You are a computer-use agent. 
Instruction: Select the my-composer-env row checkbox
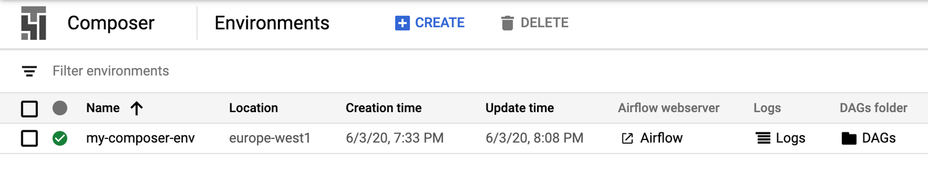click(29, 138)
